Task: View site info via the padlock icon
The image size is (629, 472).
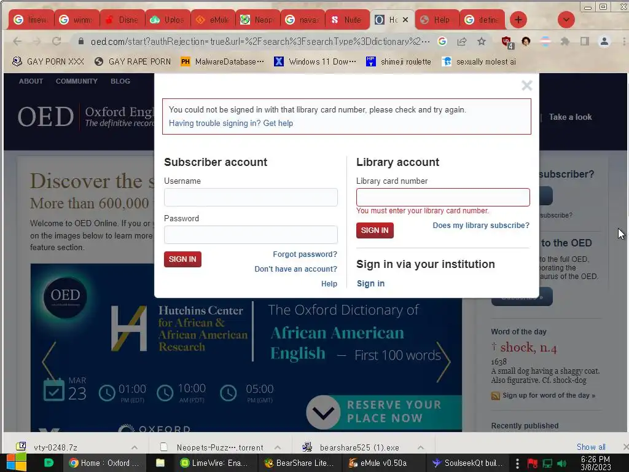Action: (x=81, y=41)
